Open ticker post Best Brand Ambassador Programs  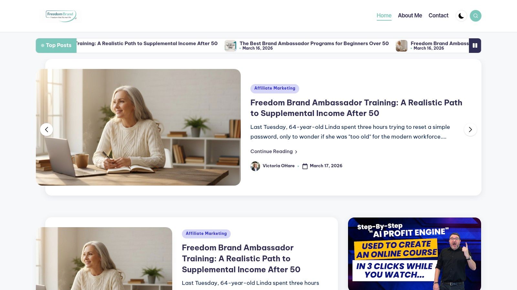(314, 43)
